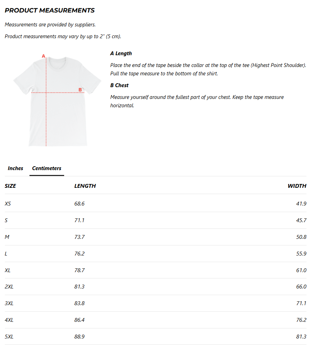This screenshot has width=311, height=352.
Task: Click the LENGTH column header
Action: tap(85, 186)
